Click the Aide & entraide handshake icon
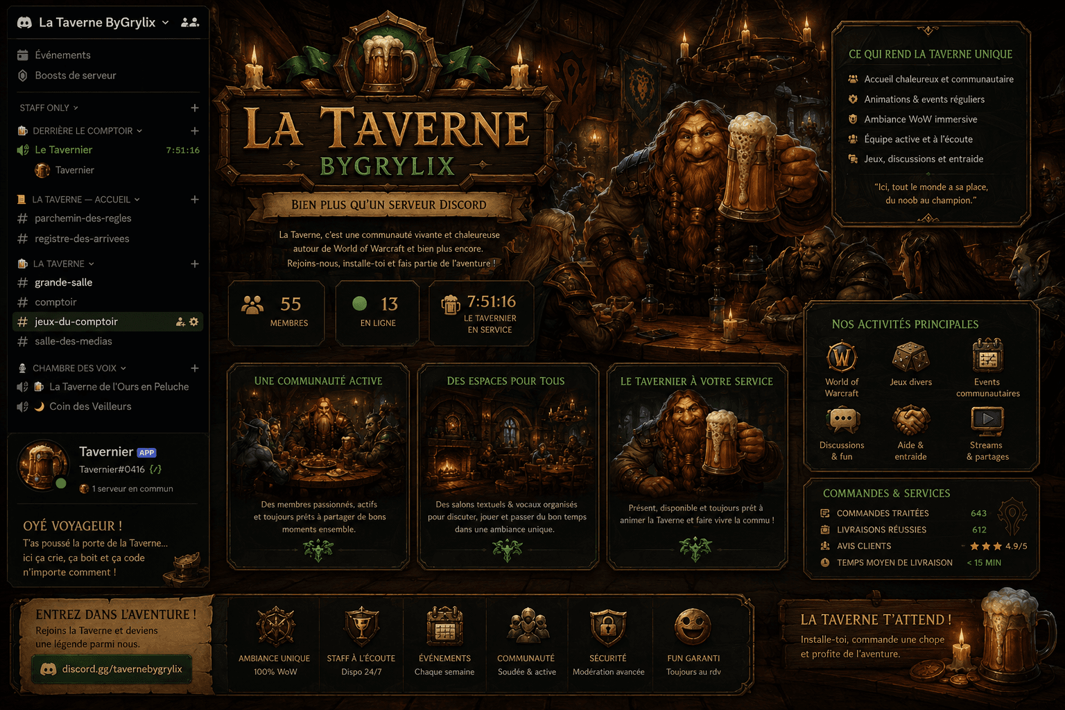 point(910,420)
